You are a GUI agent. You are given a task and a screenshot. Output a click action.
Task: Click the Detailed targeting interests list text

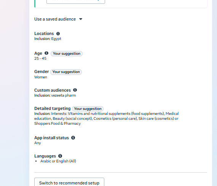coord(107,119)
